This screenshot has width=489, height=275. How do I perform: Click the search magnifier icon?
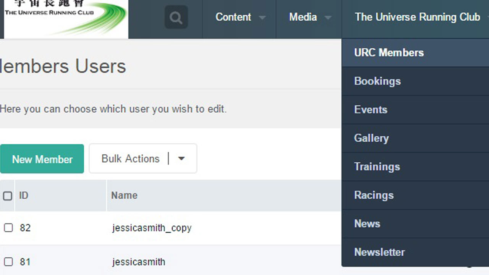[176, 17]
